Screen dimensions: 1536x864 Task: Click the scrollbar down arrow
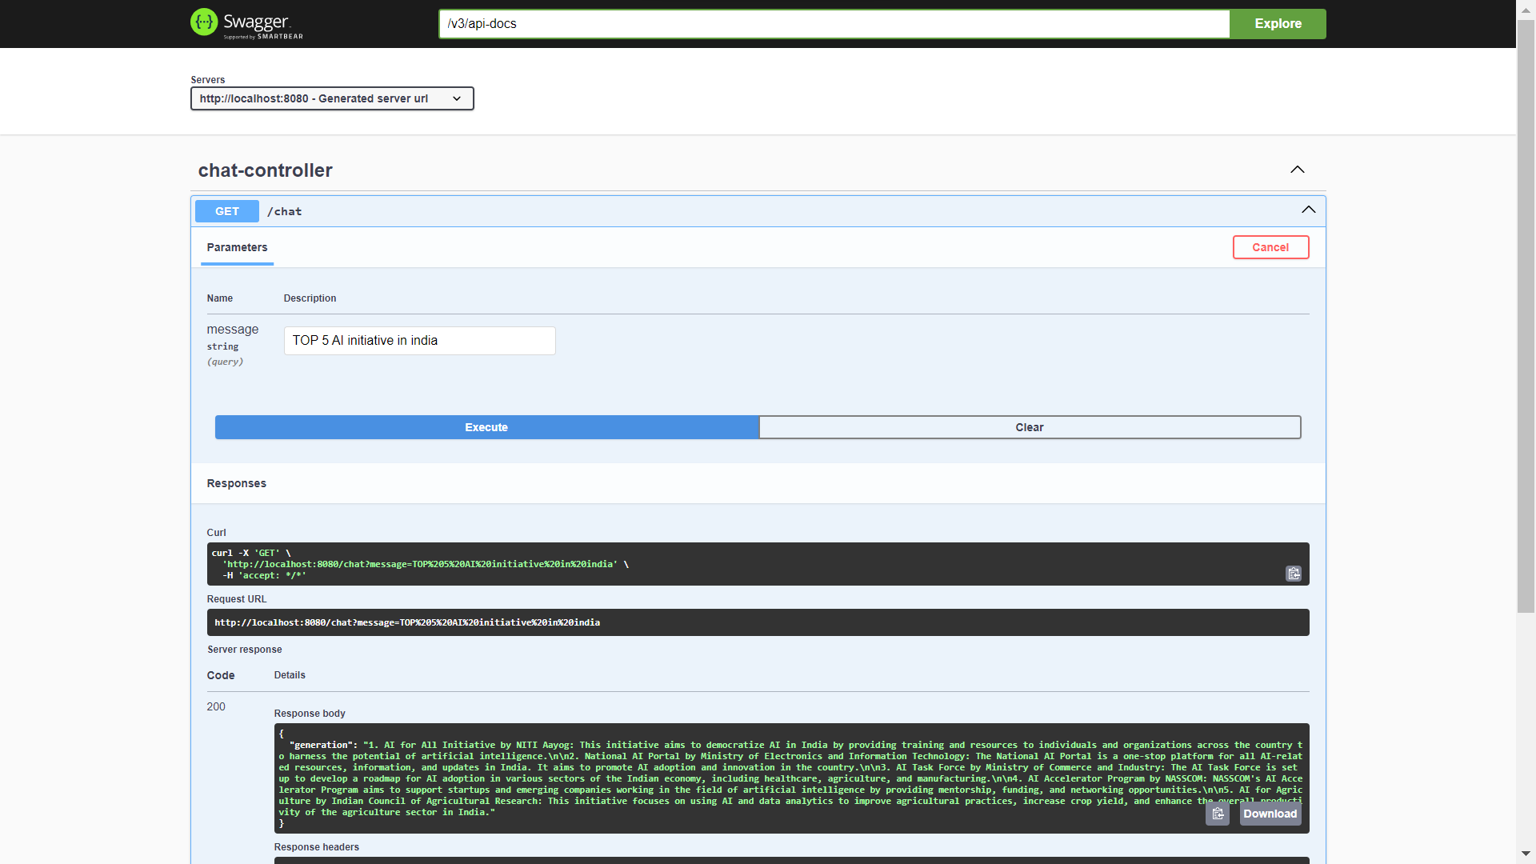tap(1526, 854)
